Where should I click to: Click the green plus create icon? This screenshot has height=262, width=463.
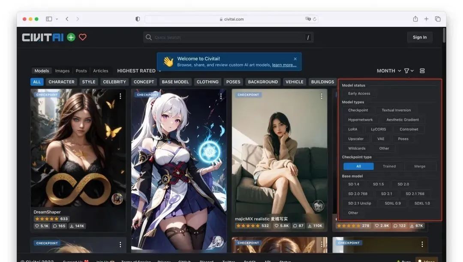coord(71,37)
